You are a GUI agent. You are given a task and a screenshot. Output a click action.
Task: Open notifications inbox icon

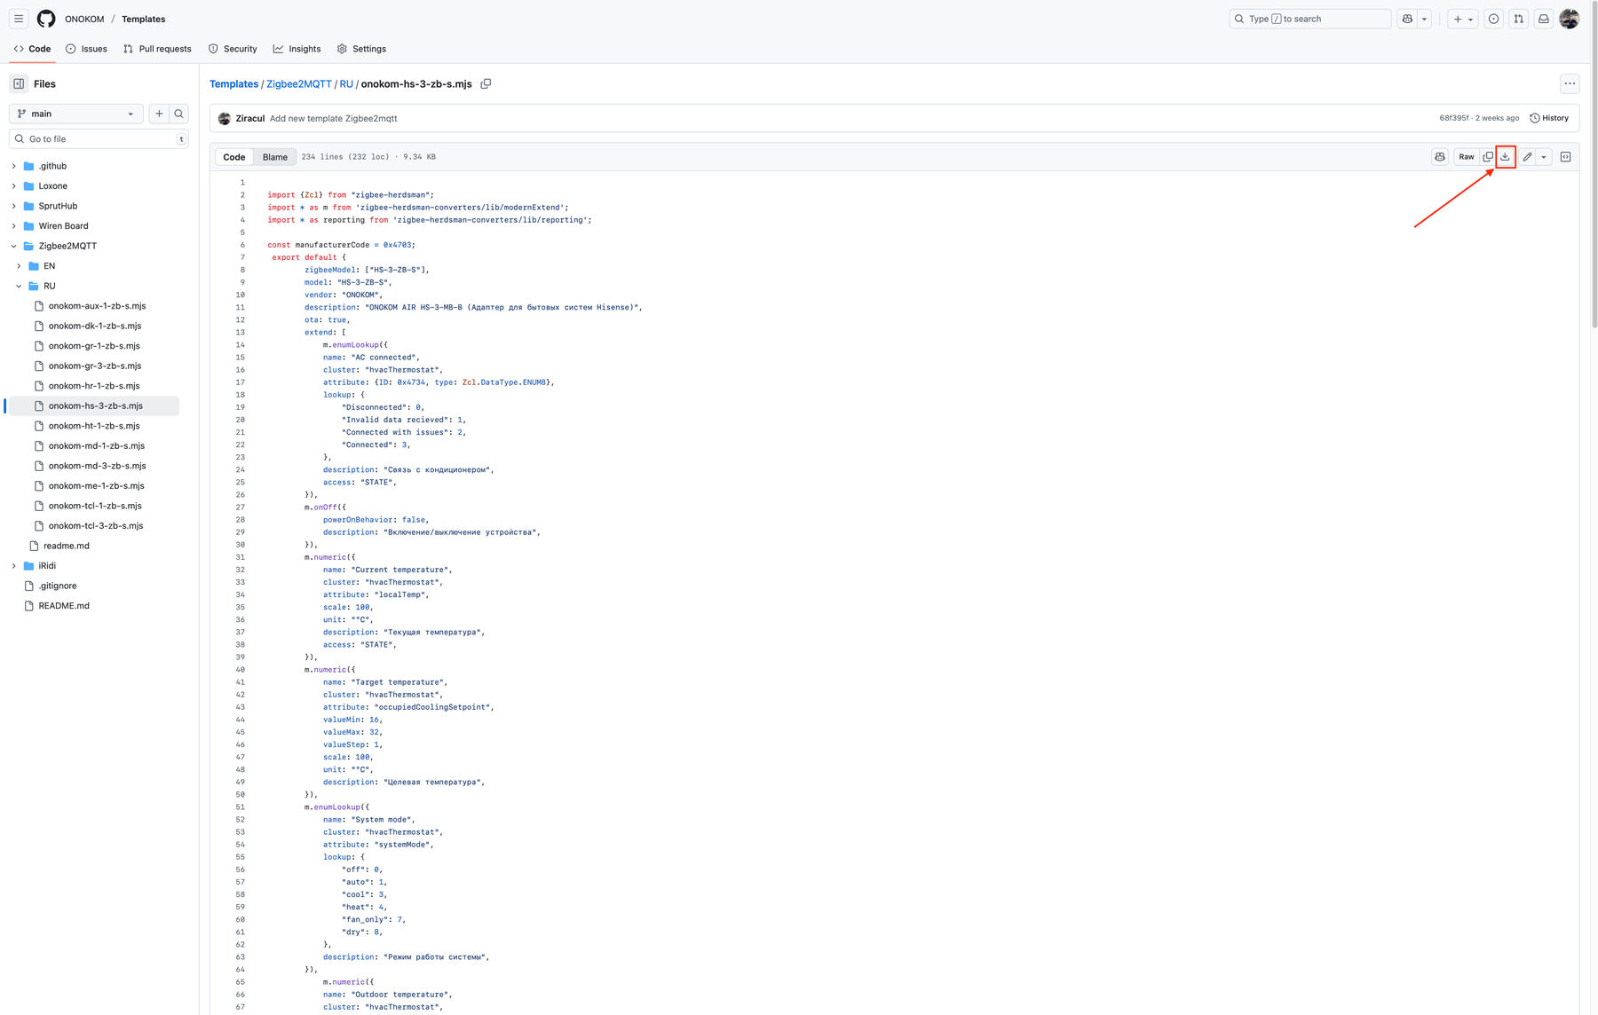click(1544, 19)
